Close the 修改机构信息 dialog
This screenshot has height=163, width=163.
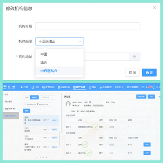click(x=155, y=8)
